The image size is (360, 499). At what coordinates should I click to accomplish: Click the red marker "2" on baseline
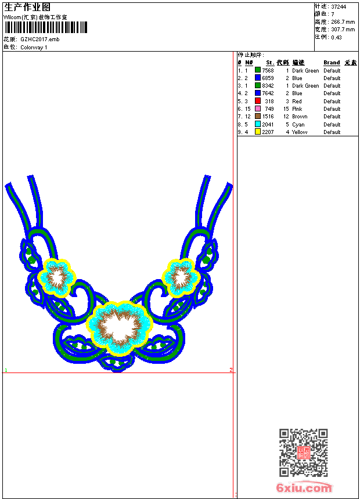[x=231, y=370]
